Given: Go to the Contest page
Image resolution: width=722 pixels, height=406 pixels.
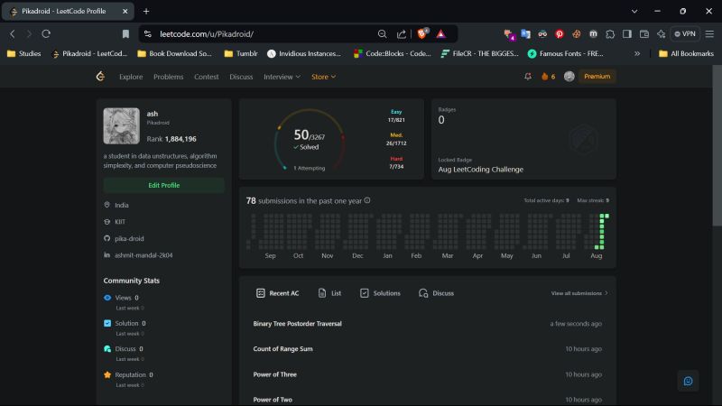Looking at the screenshot, I should click(207, 77).
